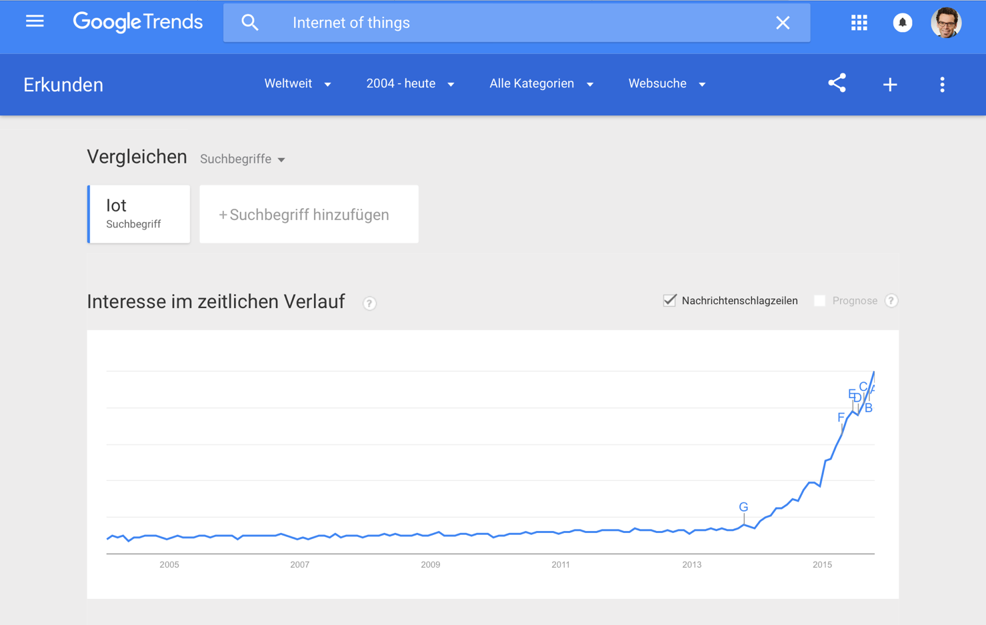Screen dimensions: 986x625
Task: Select the Iot search term card
Action: (139, 214)
